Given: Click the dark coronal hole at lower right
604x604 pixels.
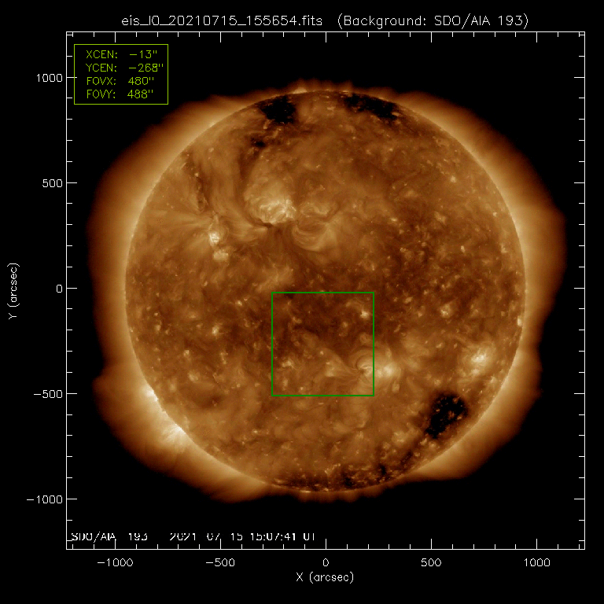Looking at the screenshot, I should pyautogui.click(x=446, y=414).
